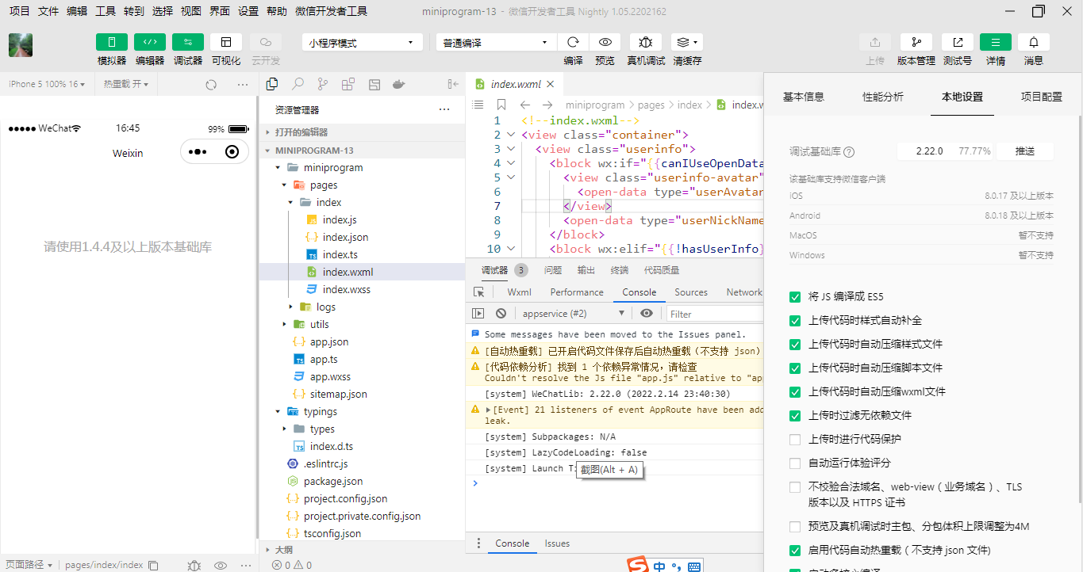Toggle the 模拟器 simulator panel button
Viewport: 1083px width, 572px height.
click(x=112, y=42)
